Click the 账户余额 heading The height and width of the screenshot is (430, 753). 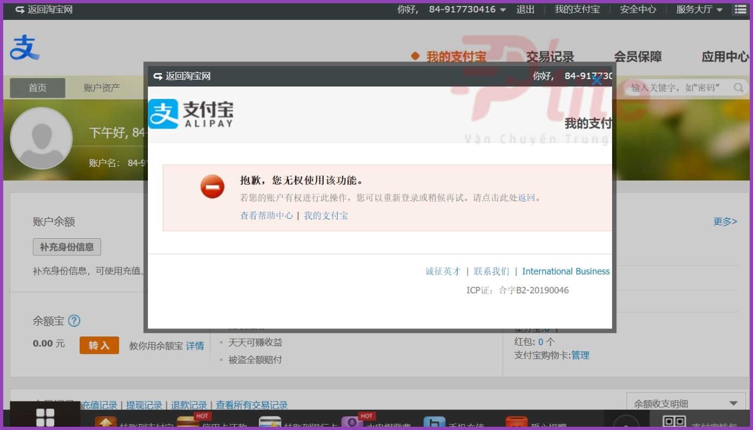click(54, 221)
